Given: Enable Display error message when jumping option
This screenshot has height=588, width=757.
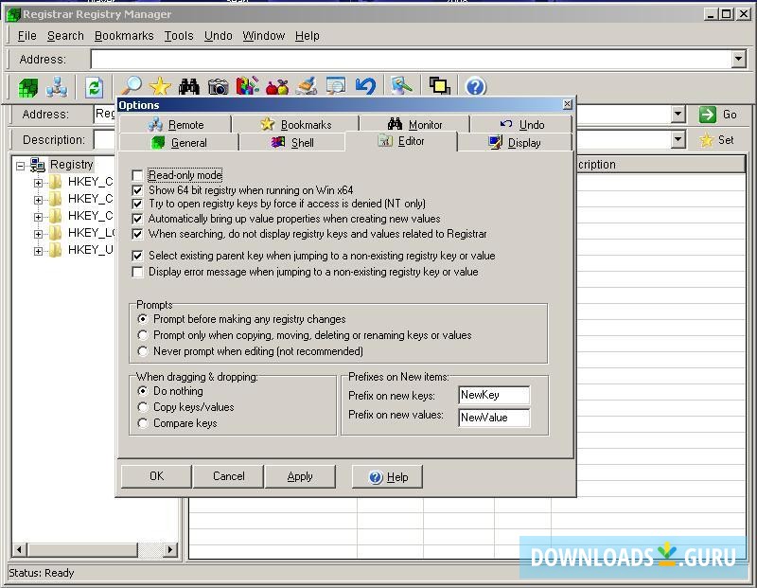Looking at the screenshot, I should coord(137,272).
